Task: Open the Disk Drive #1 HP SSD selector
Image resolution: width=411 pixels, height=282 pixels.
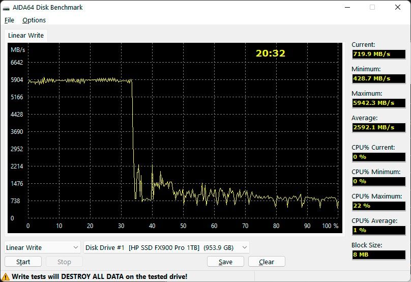Action: pos(166,247)
